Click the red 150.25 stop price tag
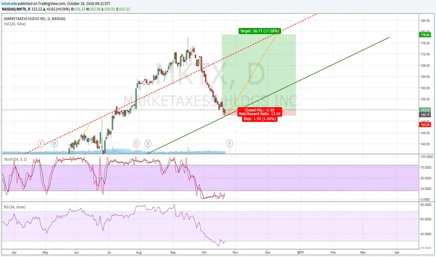Image resolution: width=436 pixels, height=257 pixels. click(x=425, y=125)
